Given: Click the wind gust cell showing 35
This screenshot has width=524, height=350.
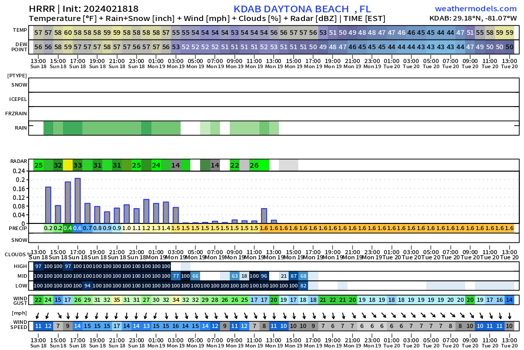Looking at the screenshot, I should tap(117, 300).
